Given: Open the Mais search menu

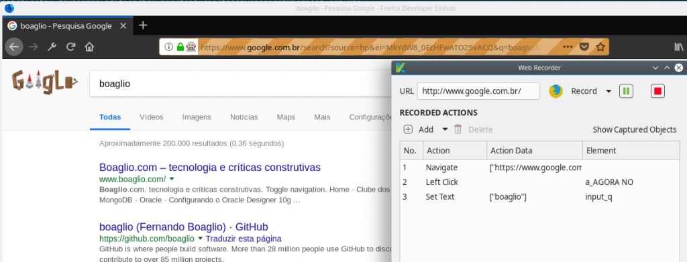Looking at the screenshot, I should pos(322,117).
